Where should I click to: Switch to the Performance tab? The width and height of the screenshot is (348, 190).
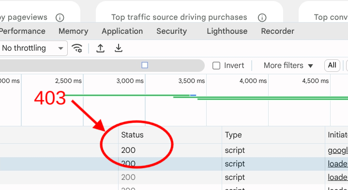[23, 31]
